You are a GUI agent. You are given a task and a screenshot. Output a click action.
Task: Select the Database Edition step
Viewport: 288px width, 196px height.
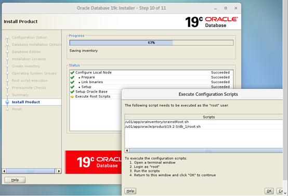pos(27,52)
